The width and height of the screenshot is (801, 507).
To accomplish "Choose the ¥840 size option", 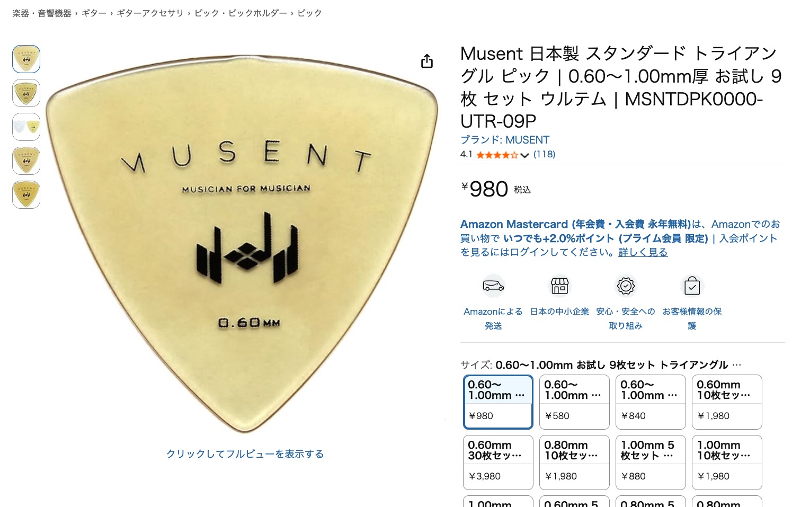I will pos(651,402).
